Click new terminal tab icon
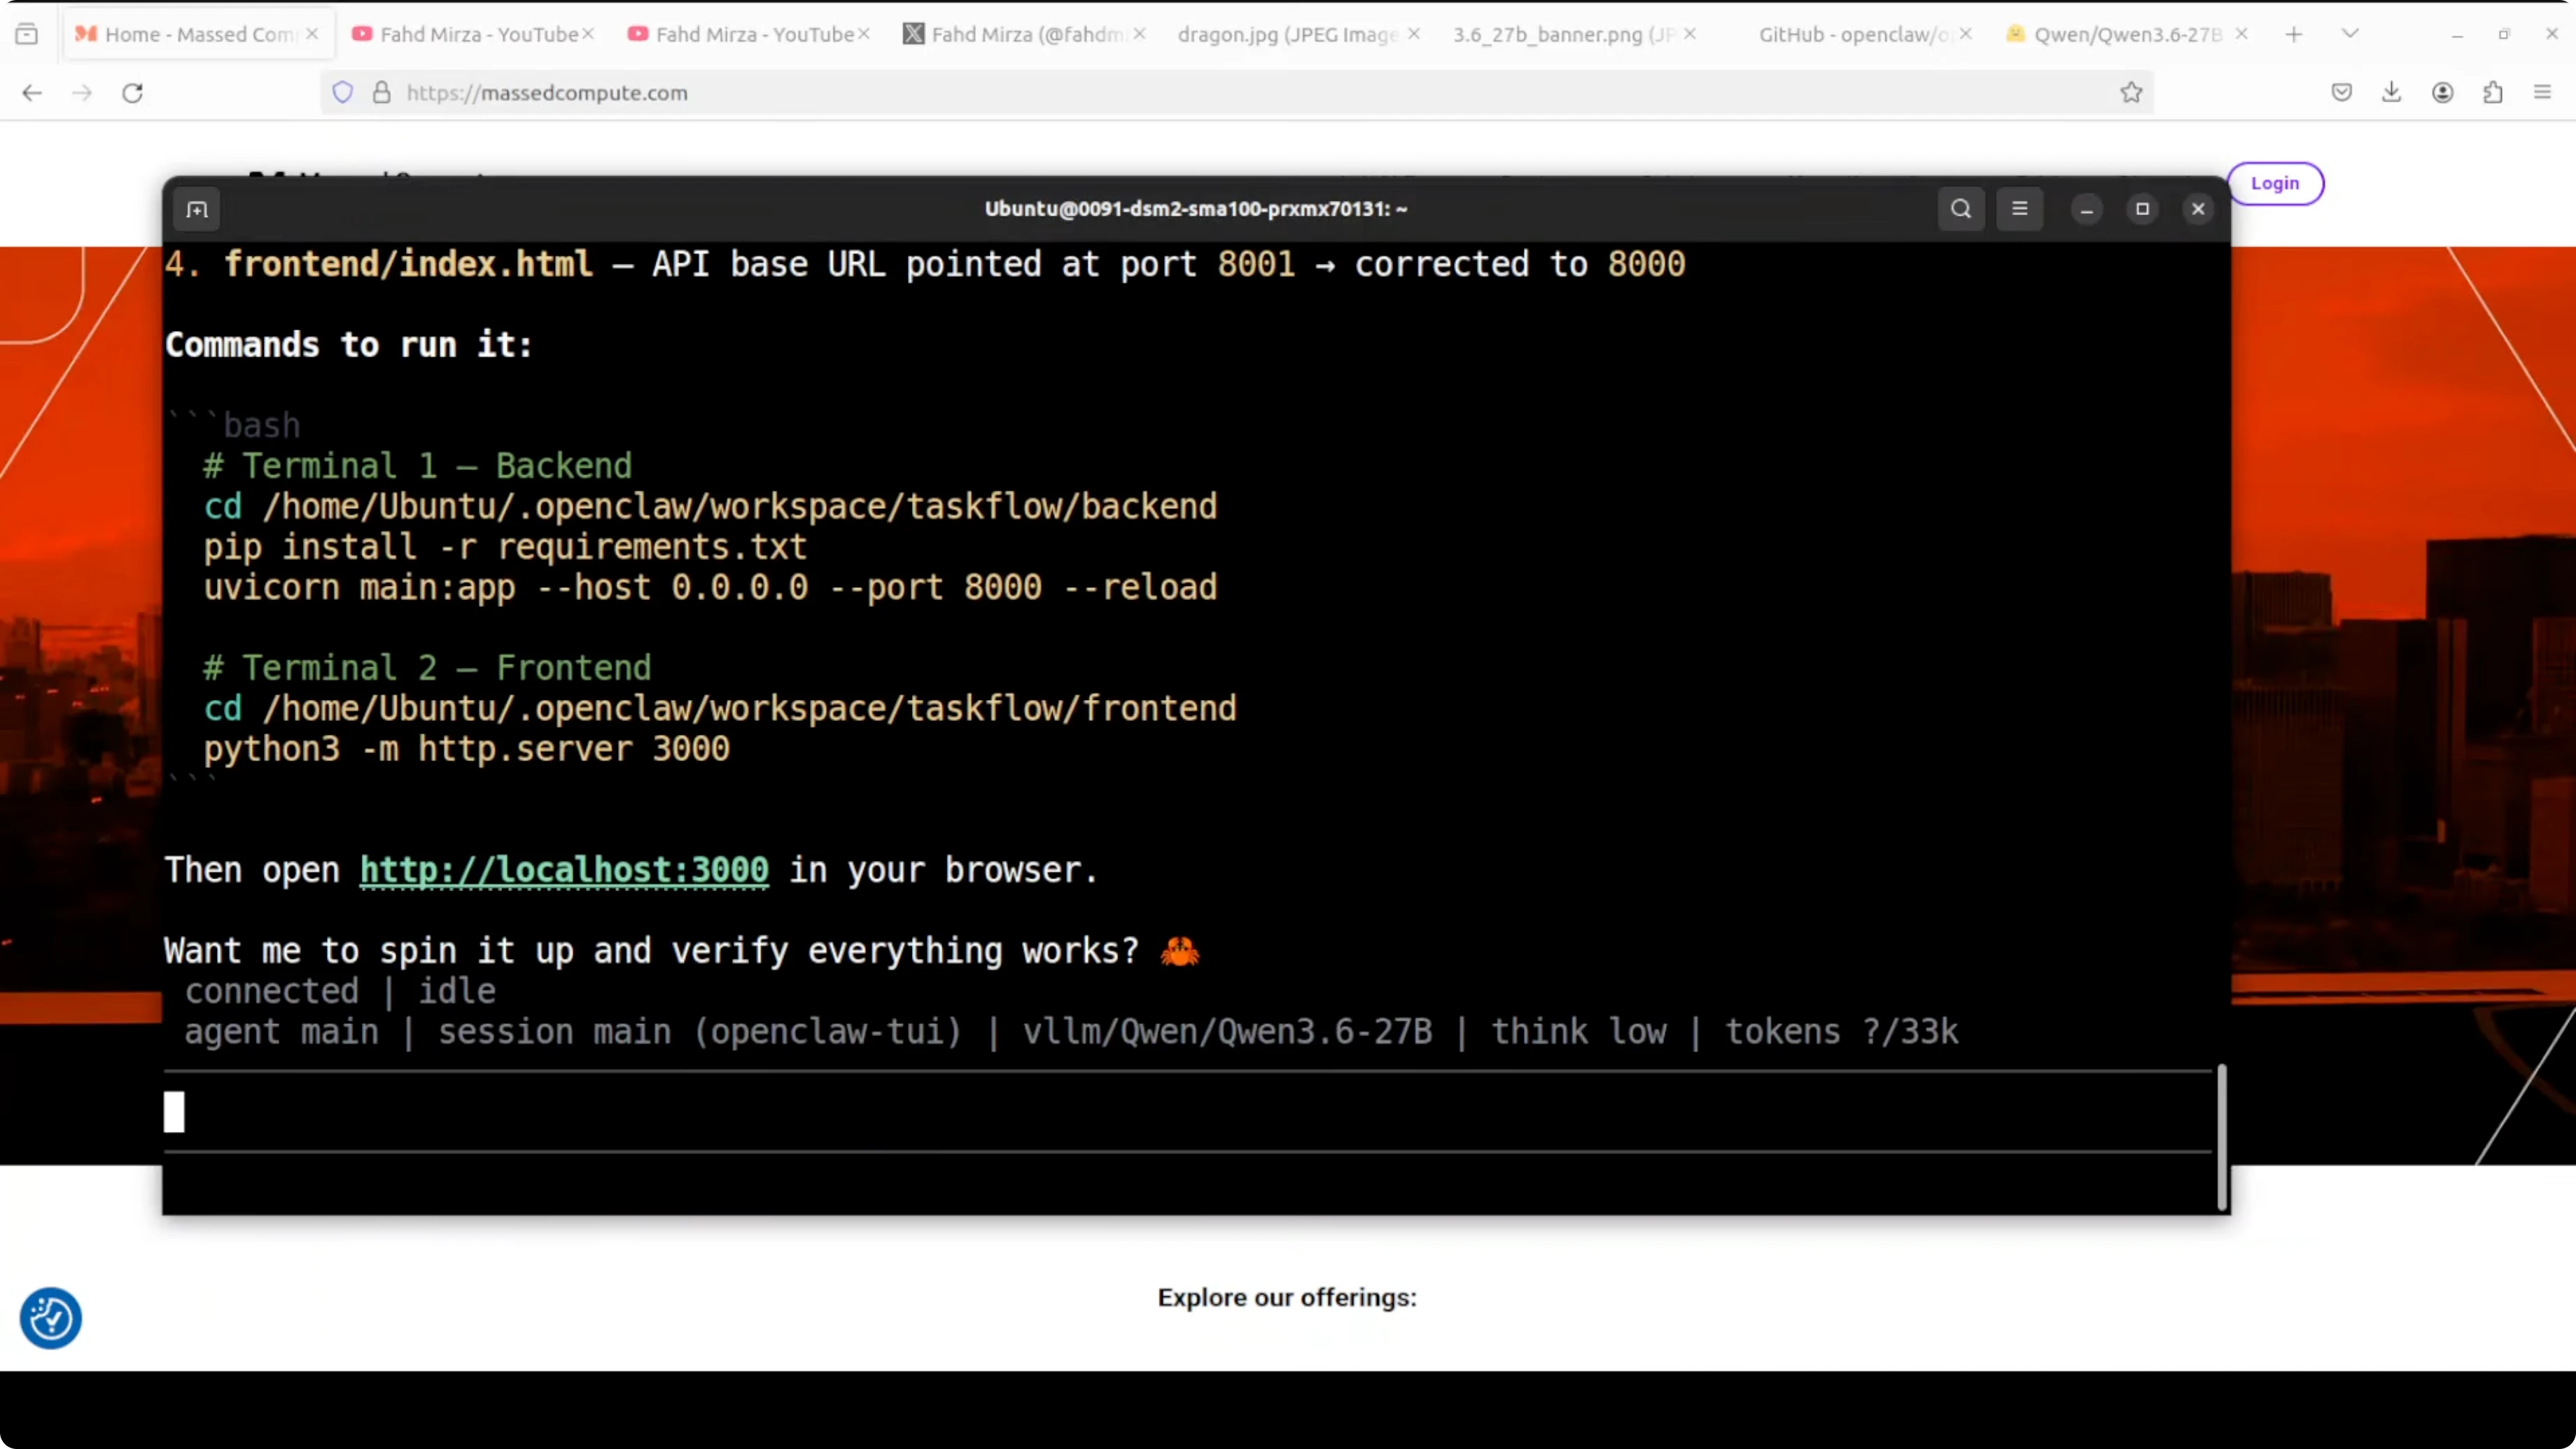This screenshot has width=2576, height=1449. [x=197, y=209]
